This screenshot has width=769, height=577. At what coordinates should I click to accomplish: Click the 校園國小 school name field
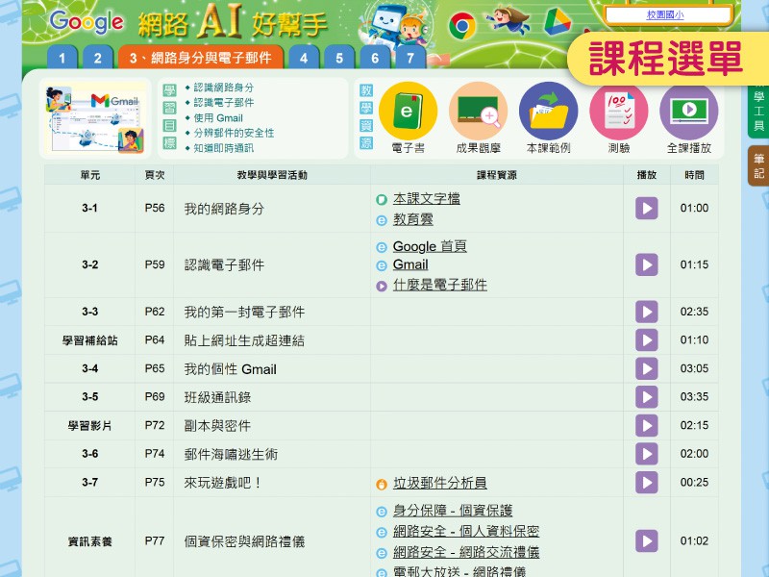(665, 14)
